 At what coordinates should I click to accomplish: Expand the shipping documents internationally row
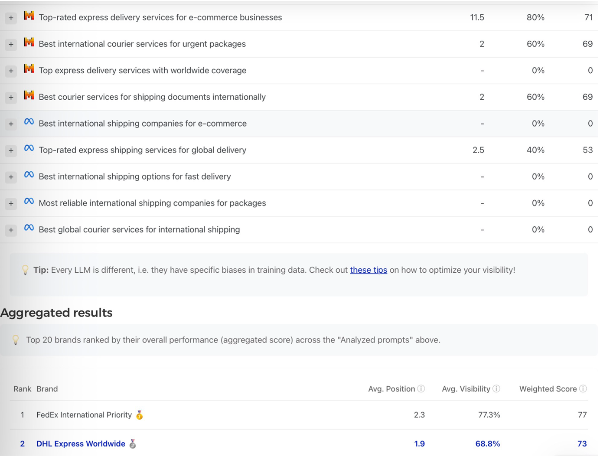pyautogui.click(x=11, y=97)
